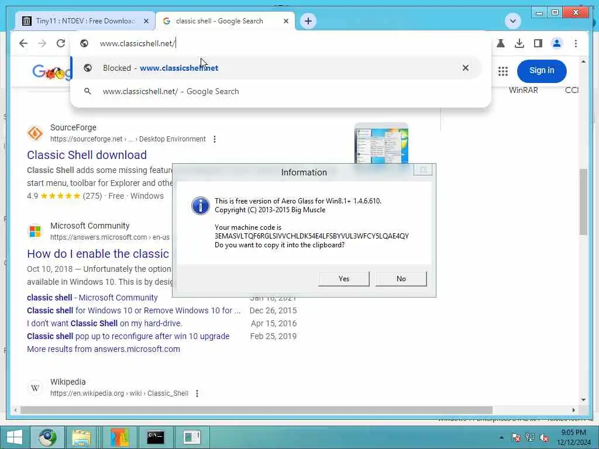
Task: Open classic shell - Microsoft Community sublink
Action: pos(92,298)
